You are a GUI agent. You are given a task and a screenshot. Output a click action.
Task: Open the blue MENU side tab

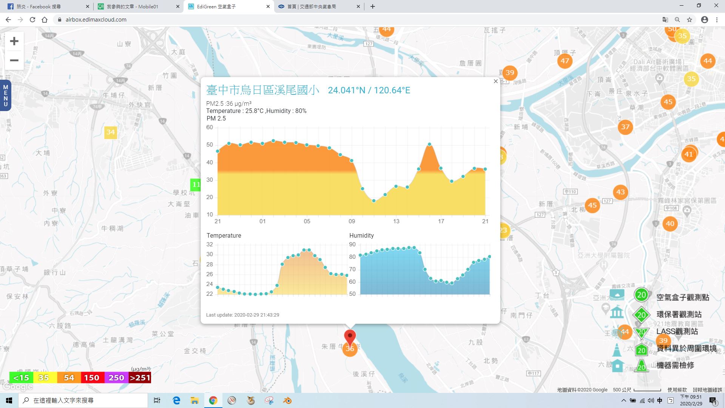click(x=5, y=96)
